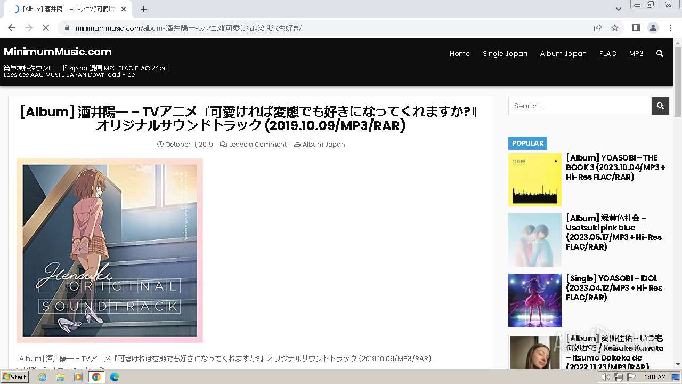Click the volume speaker tray icon
The width and height of the screenshot is (682, 384).
click(x=606, y=377)
